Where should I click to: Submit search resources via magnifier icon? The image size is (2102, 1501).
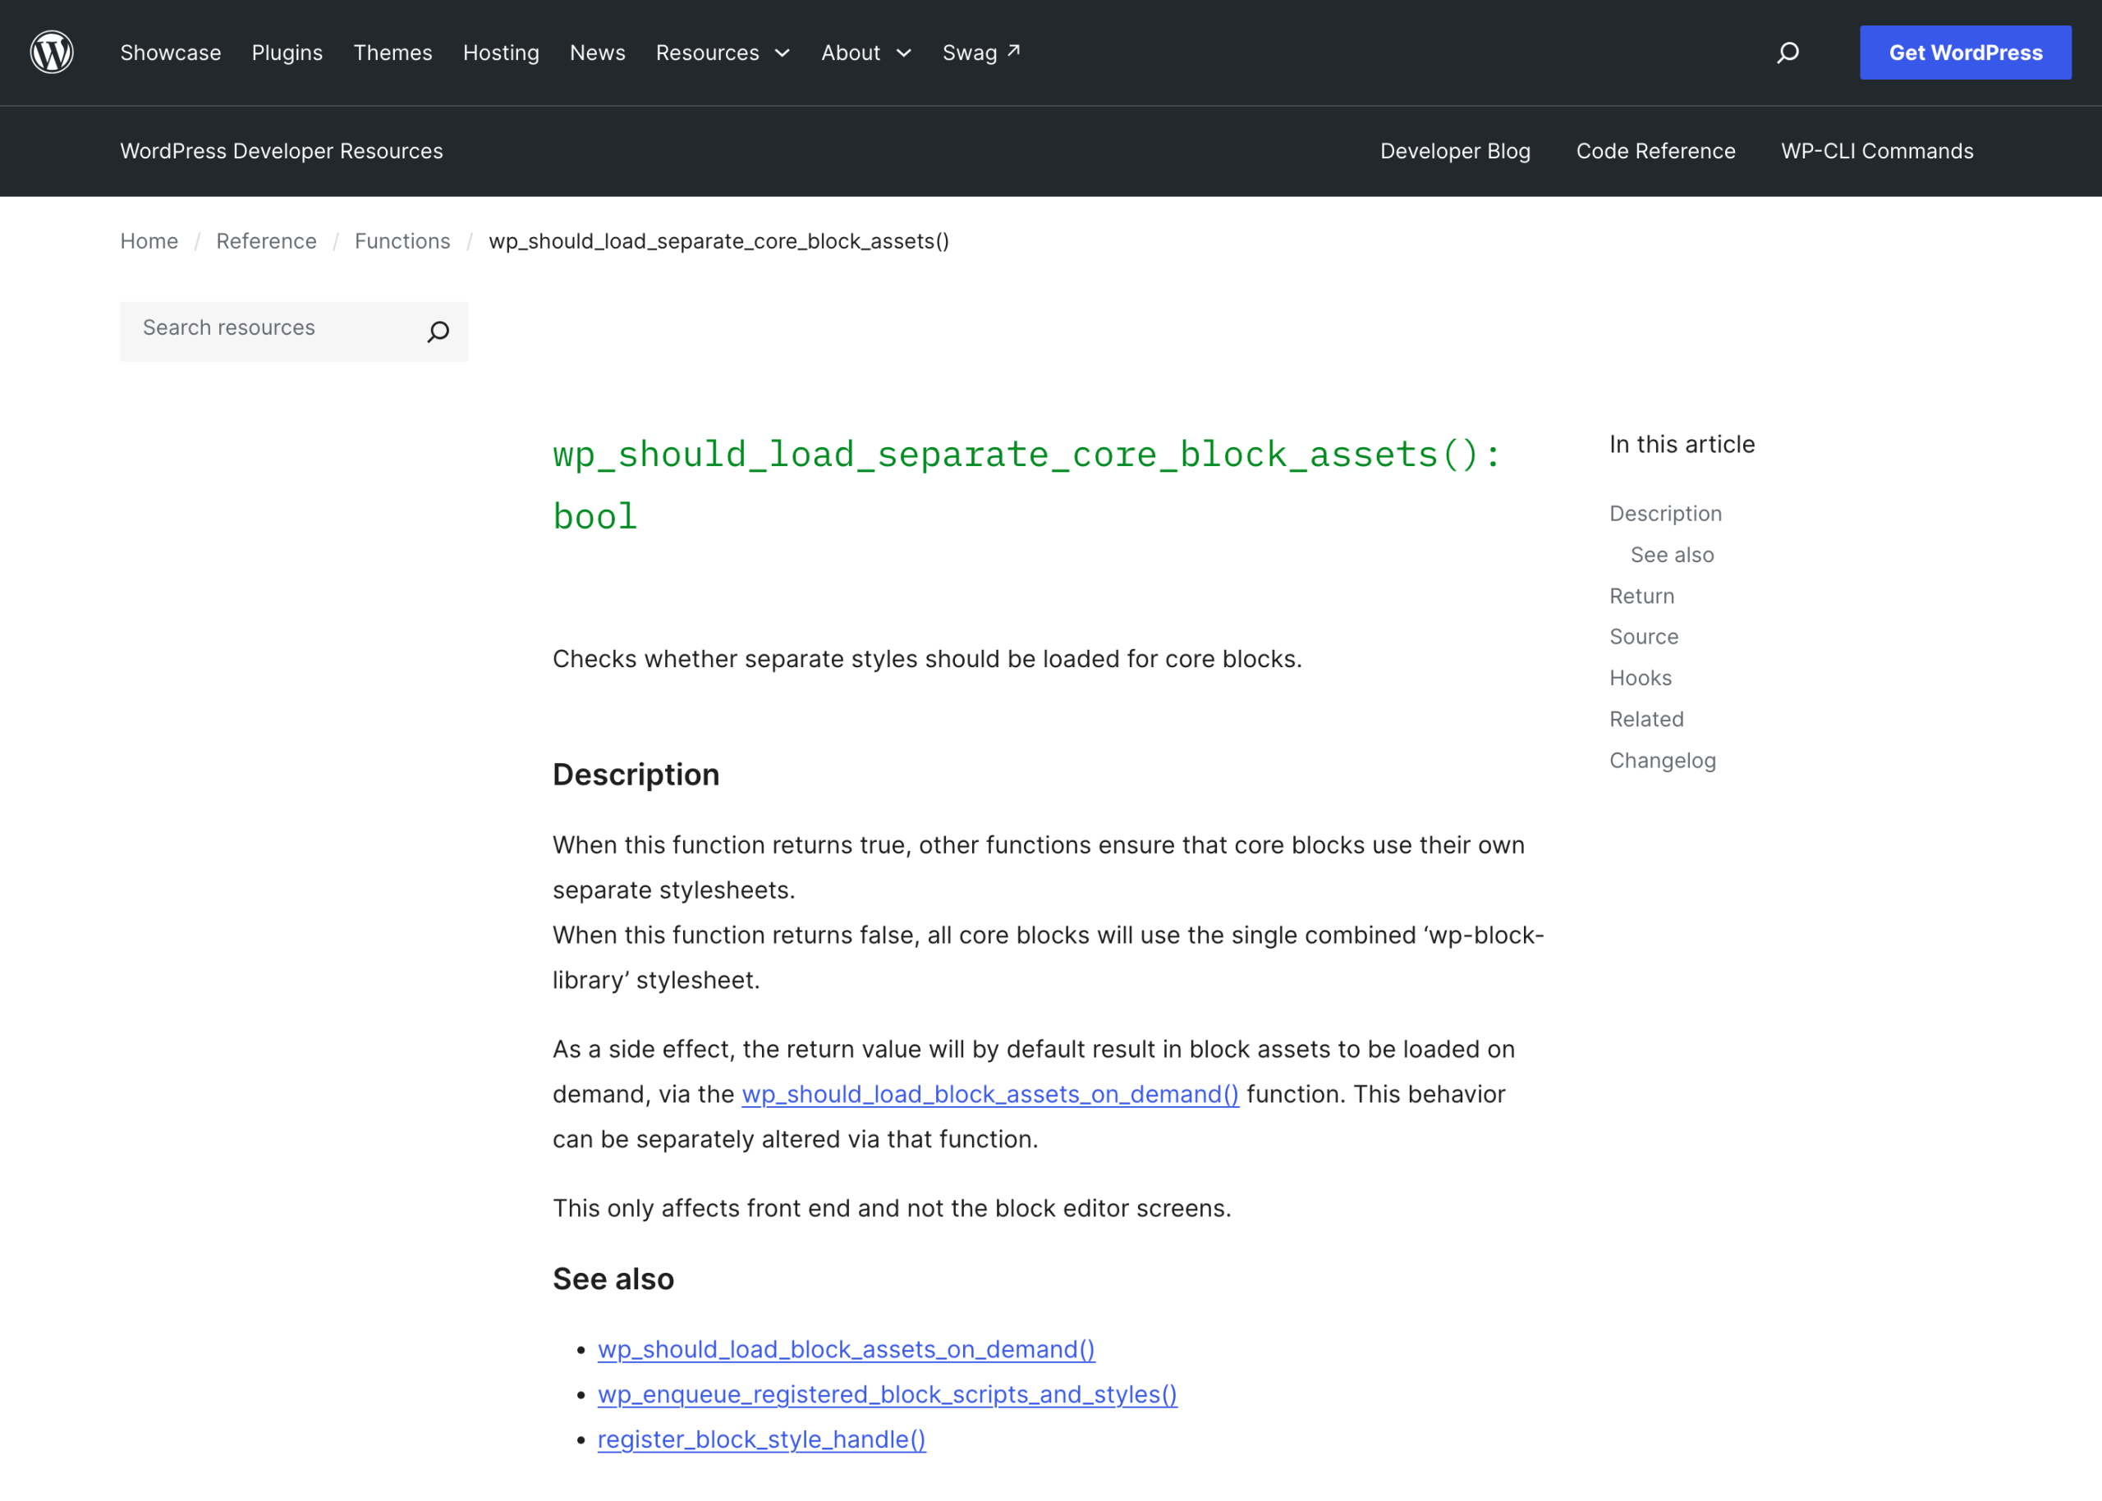(x=438, y=331)
